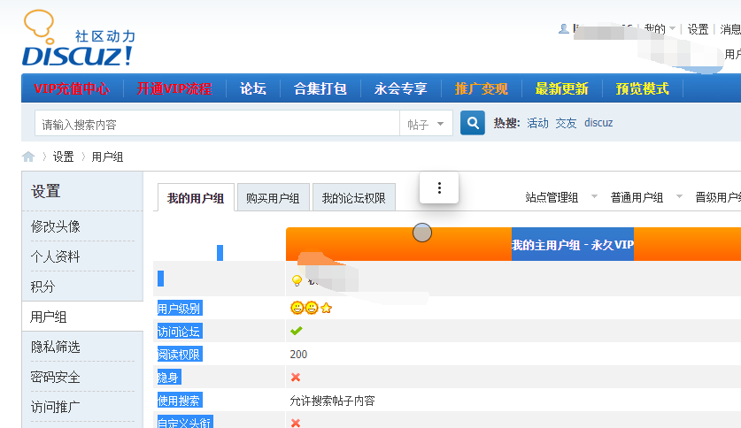
Task: Click the user avatar icon at top
Action: (563, 29)
